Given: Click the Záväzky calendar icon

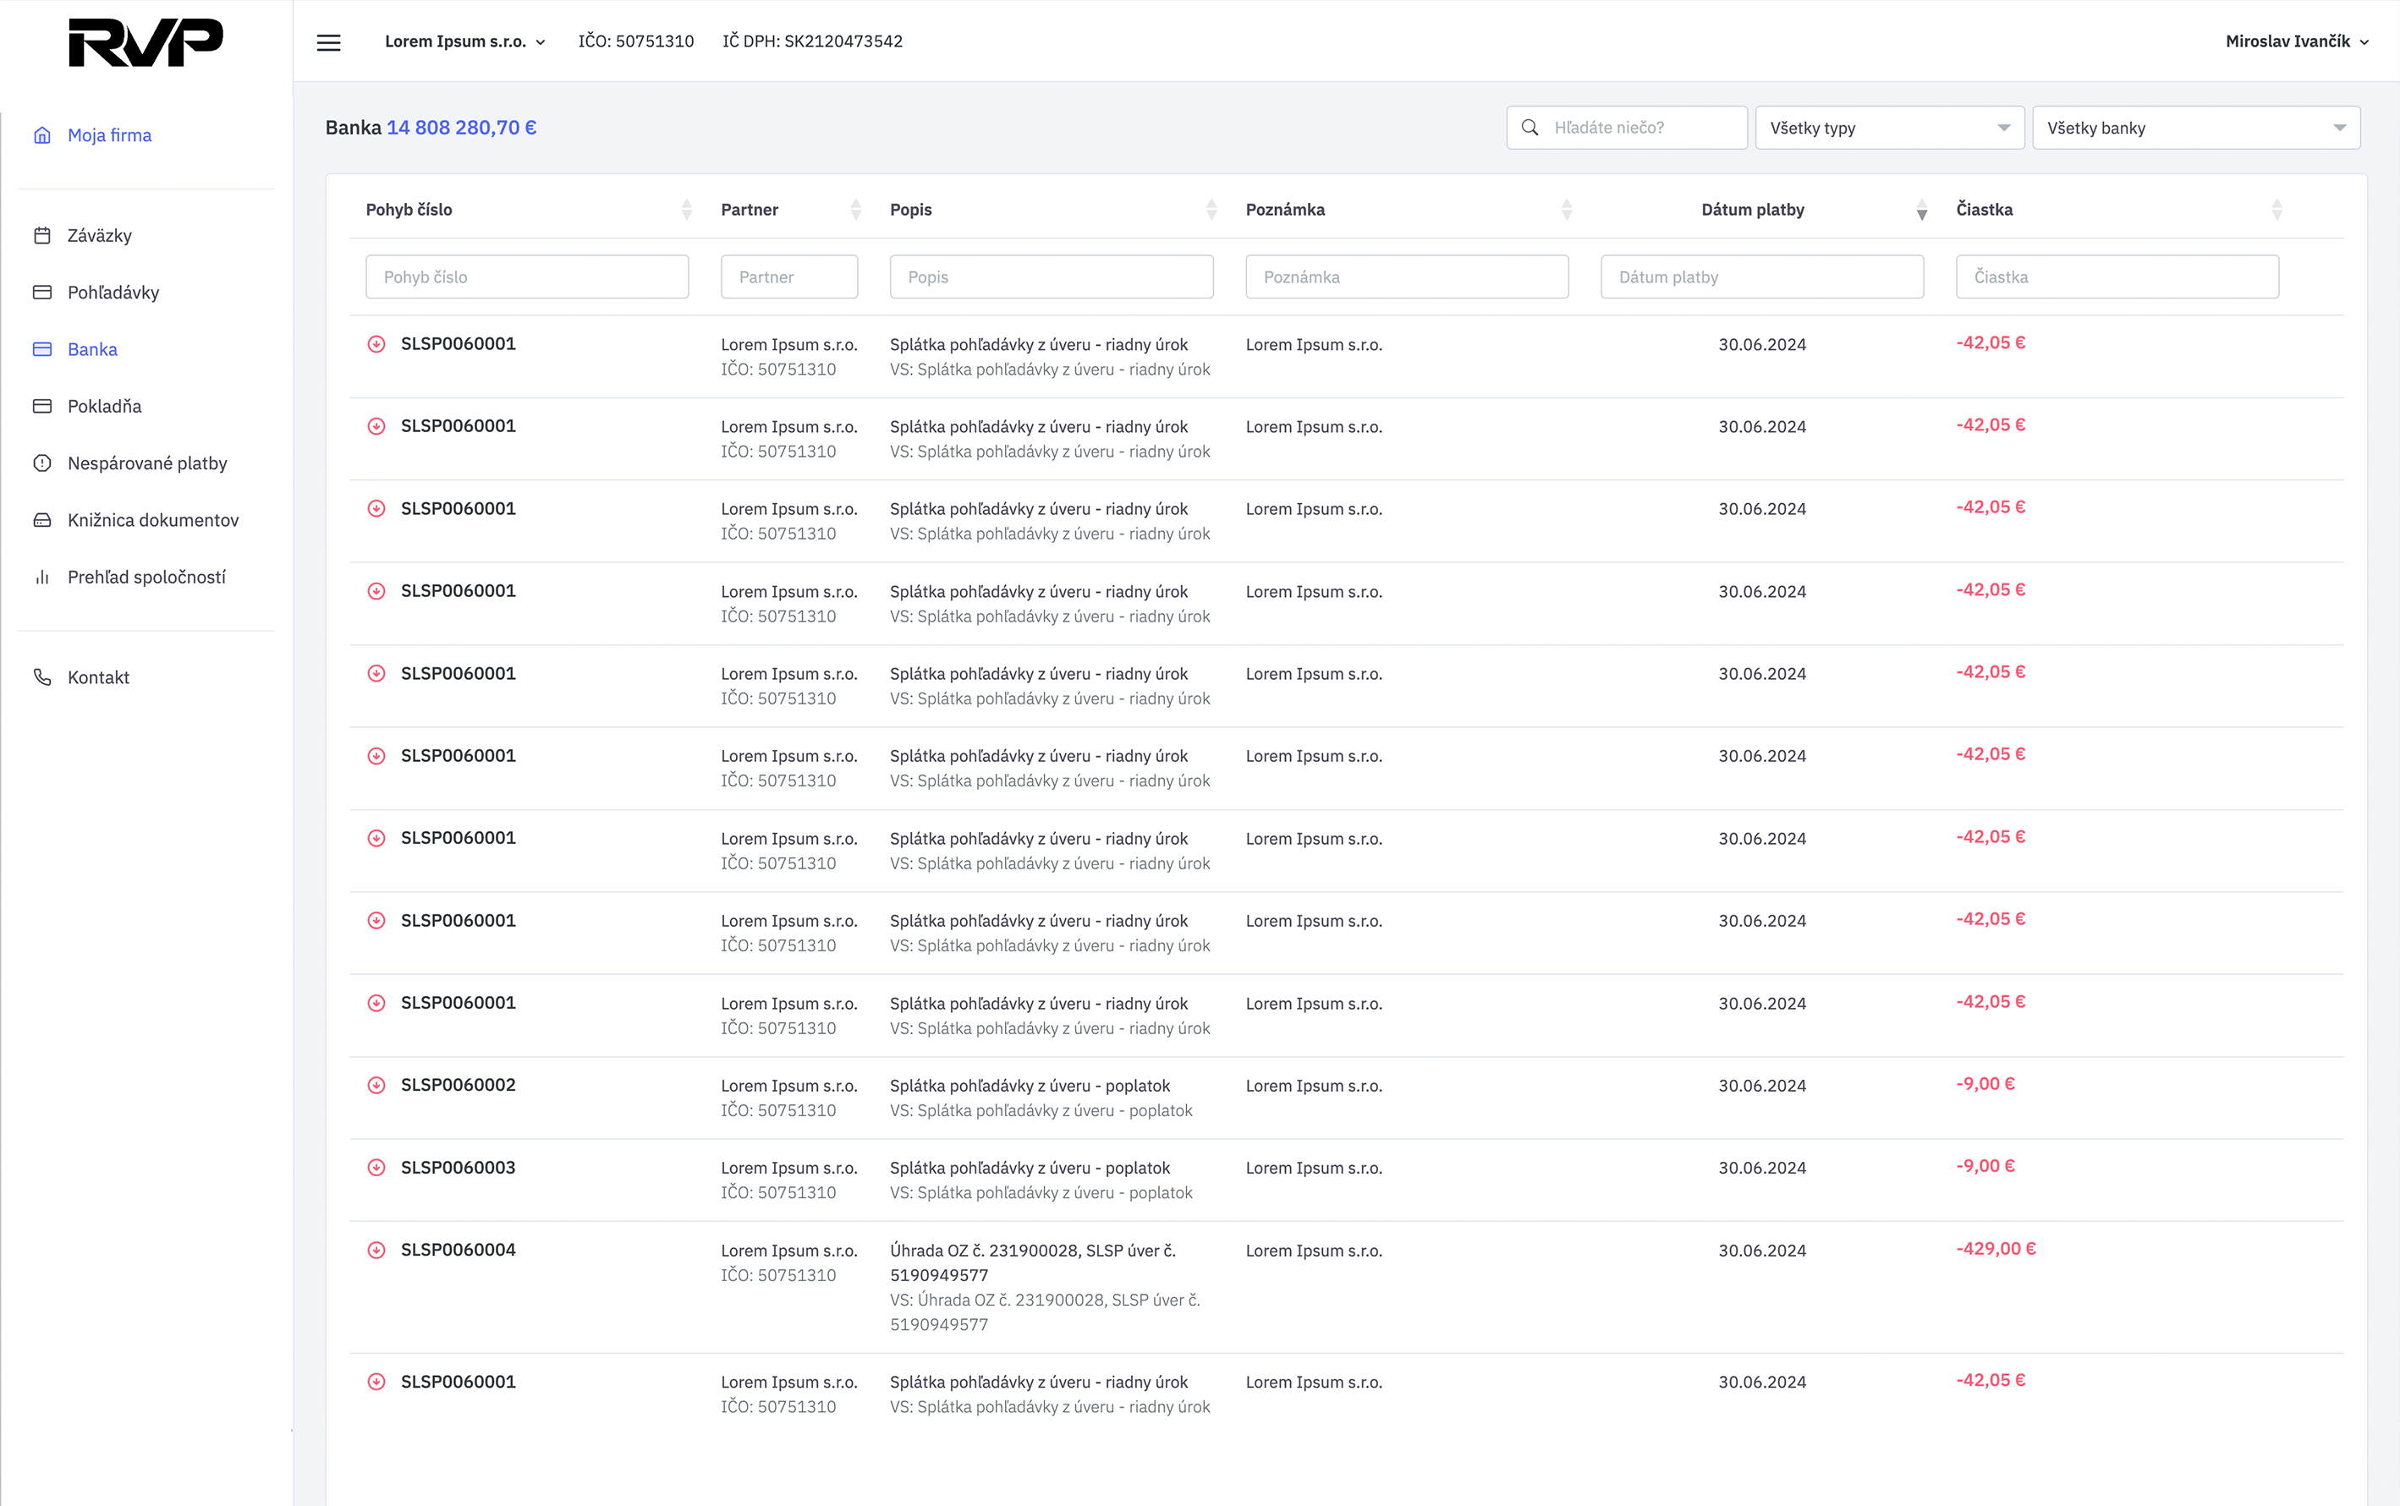Looking at the screenshot, I should point(41,236).
